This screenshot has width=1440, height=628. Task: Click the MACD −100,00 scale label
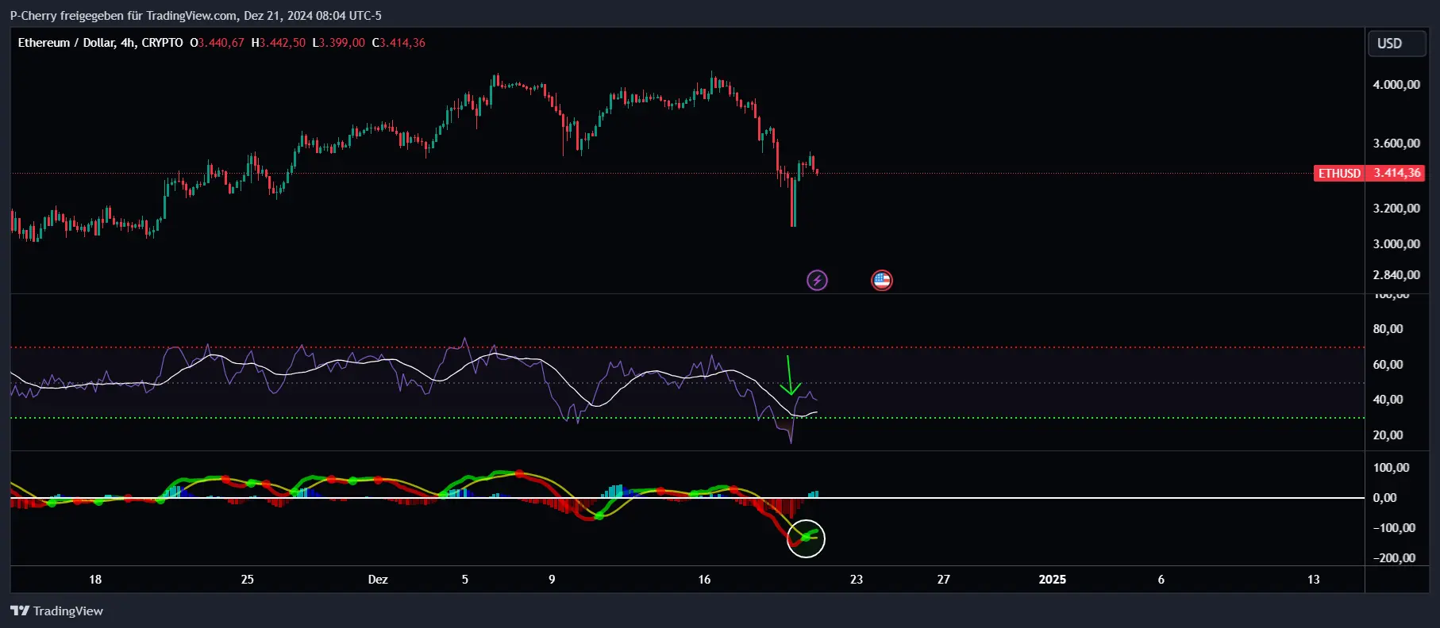[x=1394, y=528]
